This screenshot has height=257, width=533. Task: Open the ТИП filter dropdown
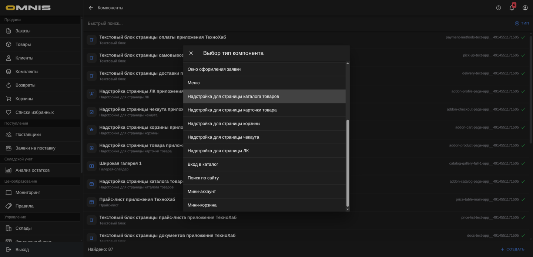tap(522, 23)
